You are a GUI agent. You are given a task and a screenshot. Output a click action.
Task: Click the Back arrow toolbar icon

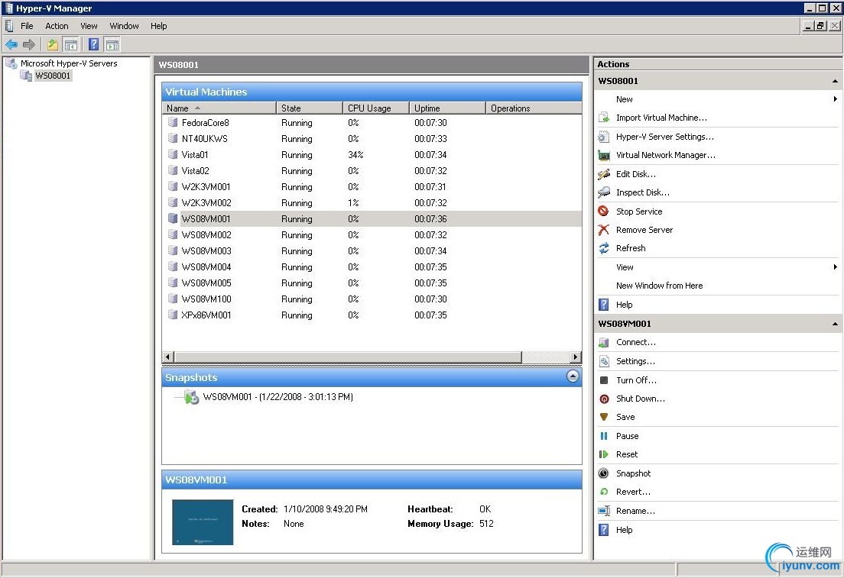coord(11,45)
